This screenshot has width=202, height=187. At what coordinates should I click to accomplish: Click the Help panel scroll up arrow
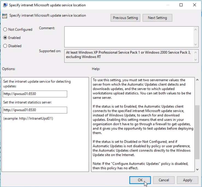coord(197,80)
